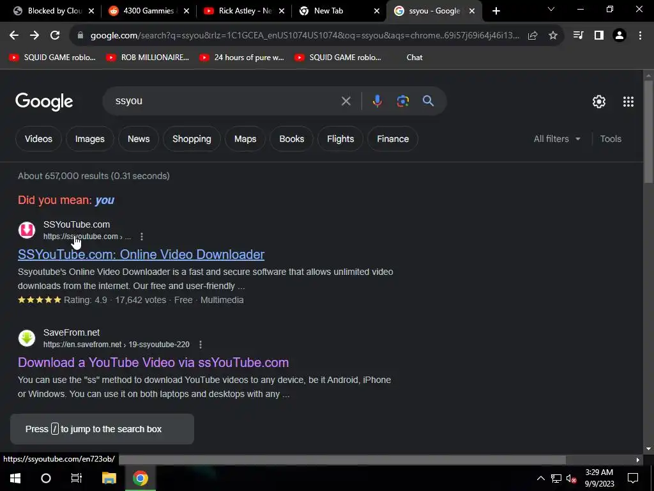This screenshot has height=491, width=654.
Task: Filter results by Maps
Action: click(x=245, y=139)
